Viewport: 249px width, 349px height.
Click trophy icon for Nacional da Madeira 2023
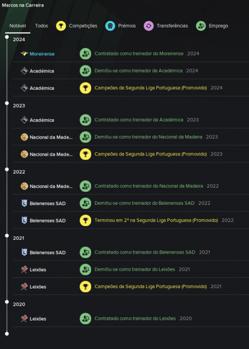pyautogui.click(x=86, y=154)
